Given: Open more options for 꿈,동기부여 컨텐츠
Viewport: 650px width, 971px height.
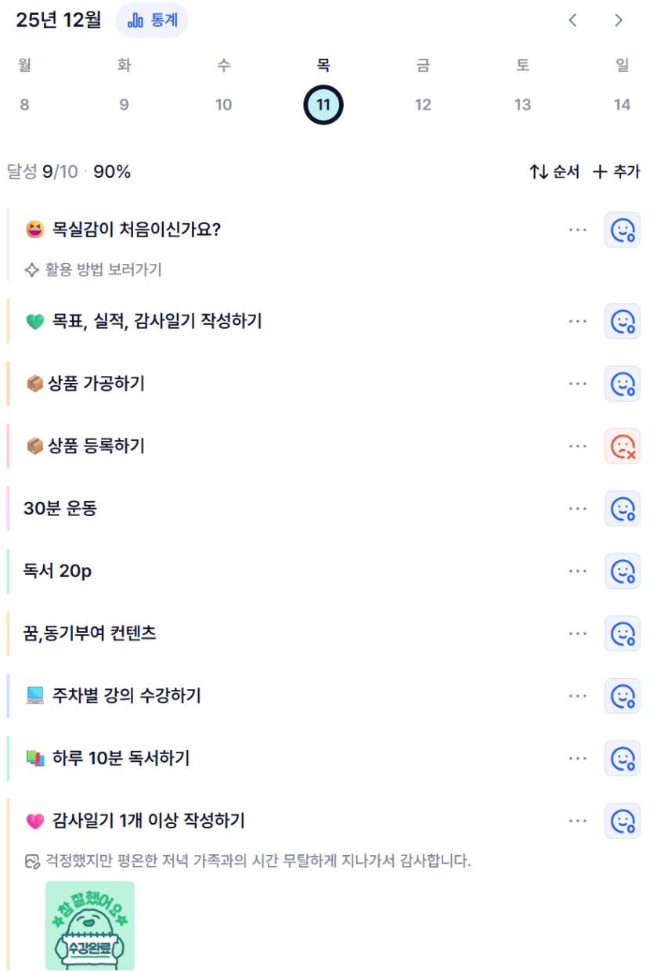Looking at the screenshot, I should pos(578,633).
